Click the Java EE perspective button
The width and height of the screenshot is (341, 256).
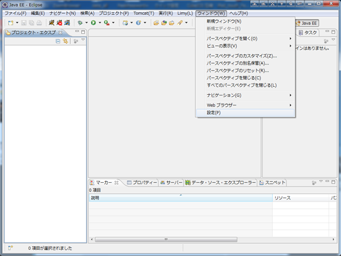(x=307, y=23)
